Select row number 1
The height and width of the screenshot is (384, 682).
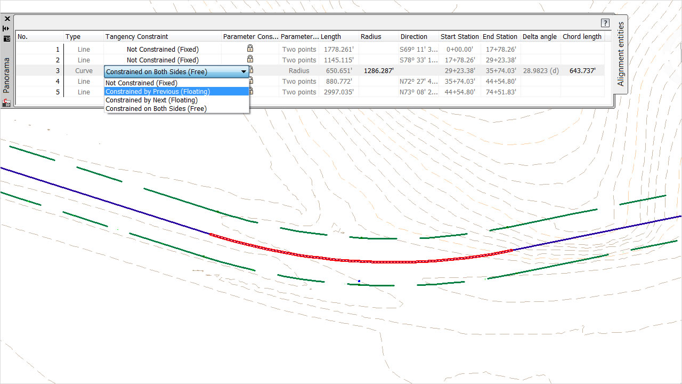58,50
